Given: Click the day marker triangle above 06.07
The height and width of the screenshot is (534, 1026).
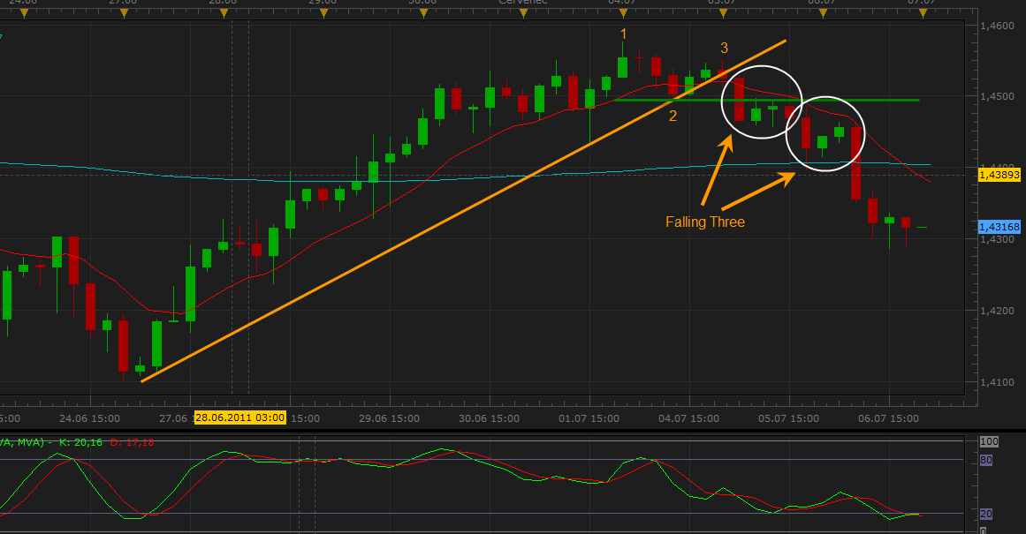Looking at the screenshot, I should coord(822,11).
